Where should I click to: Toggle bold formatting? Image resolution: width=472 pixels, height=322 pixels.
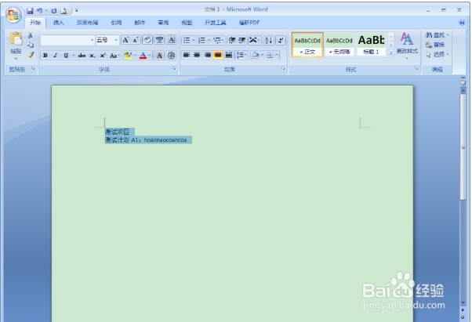[x=45, y=56]
